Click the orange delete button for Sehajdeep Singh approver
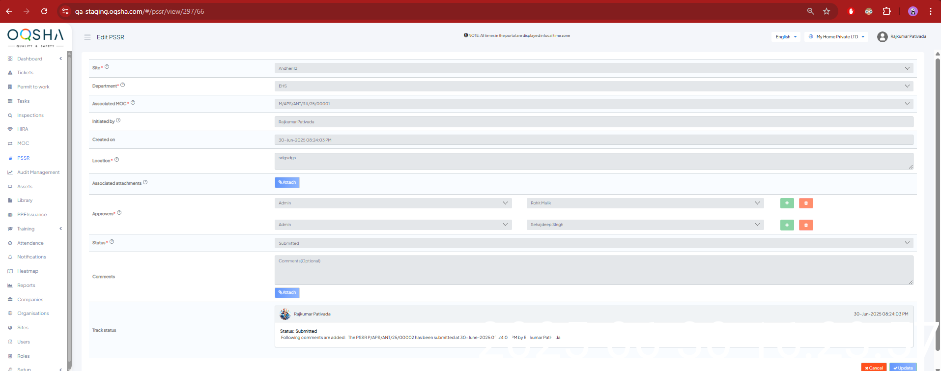 click(806, 225)
